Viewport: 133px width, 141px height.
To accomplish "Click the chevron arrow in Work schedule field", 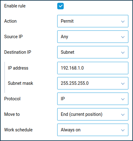I will [x=123, y=130].
